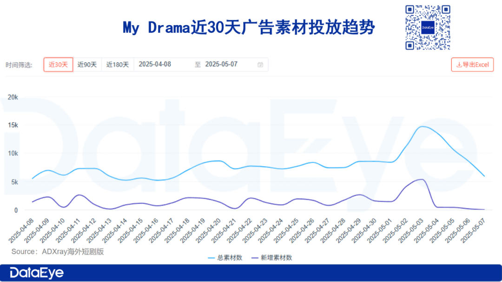
Task: Click the 5k y-axis label
Action: 15,182
